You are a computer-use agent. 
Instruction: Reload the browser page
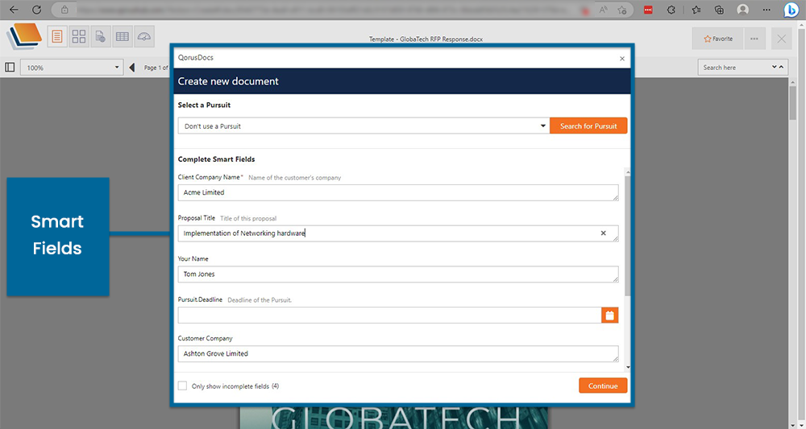pyautogui.click(x=36, y=10)
